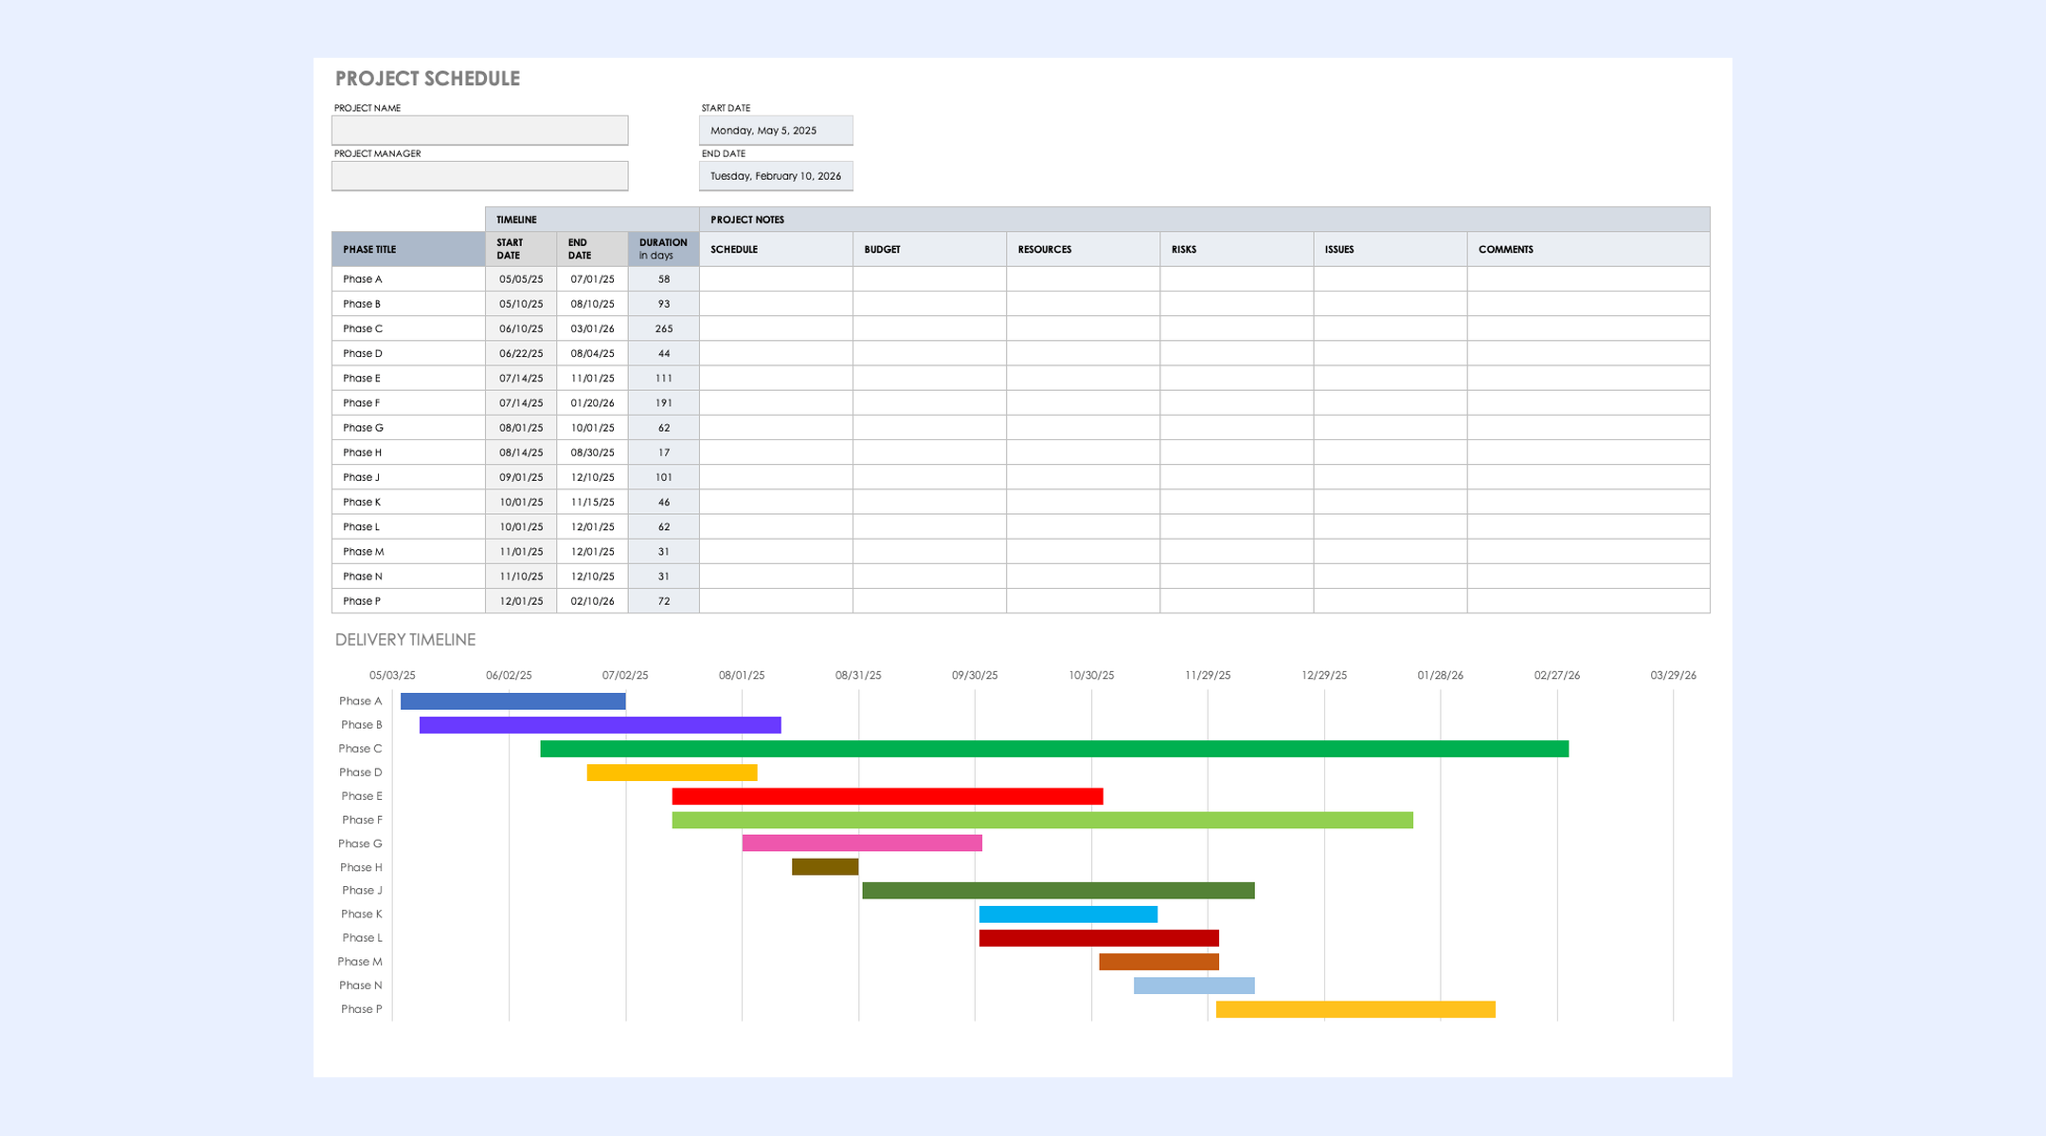Click Phase K end date 11/15/25
The image size is (2046, 1136).
[x=592, y=502]
